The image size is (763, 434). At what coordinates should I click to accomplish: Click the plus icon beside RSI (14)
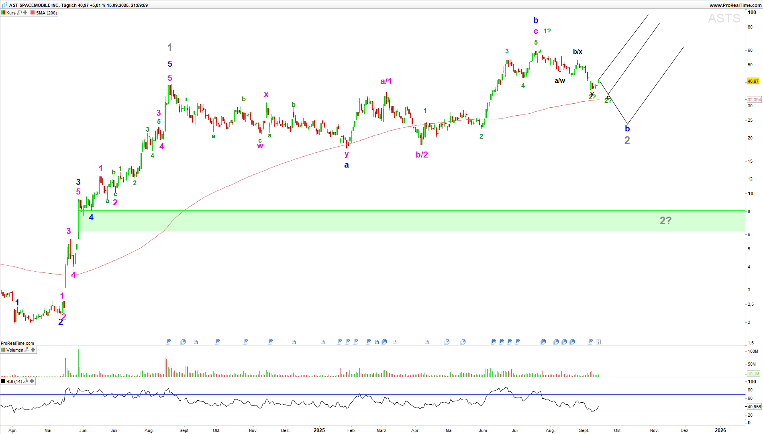click(x=32, y=381)
